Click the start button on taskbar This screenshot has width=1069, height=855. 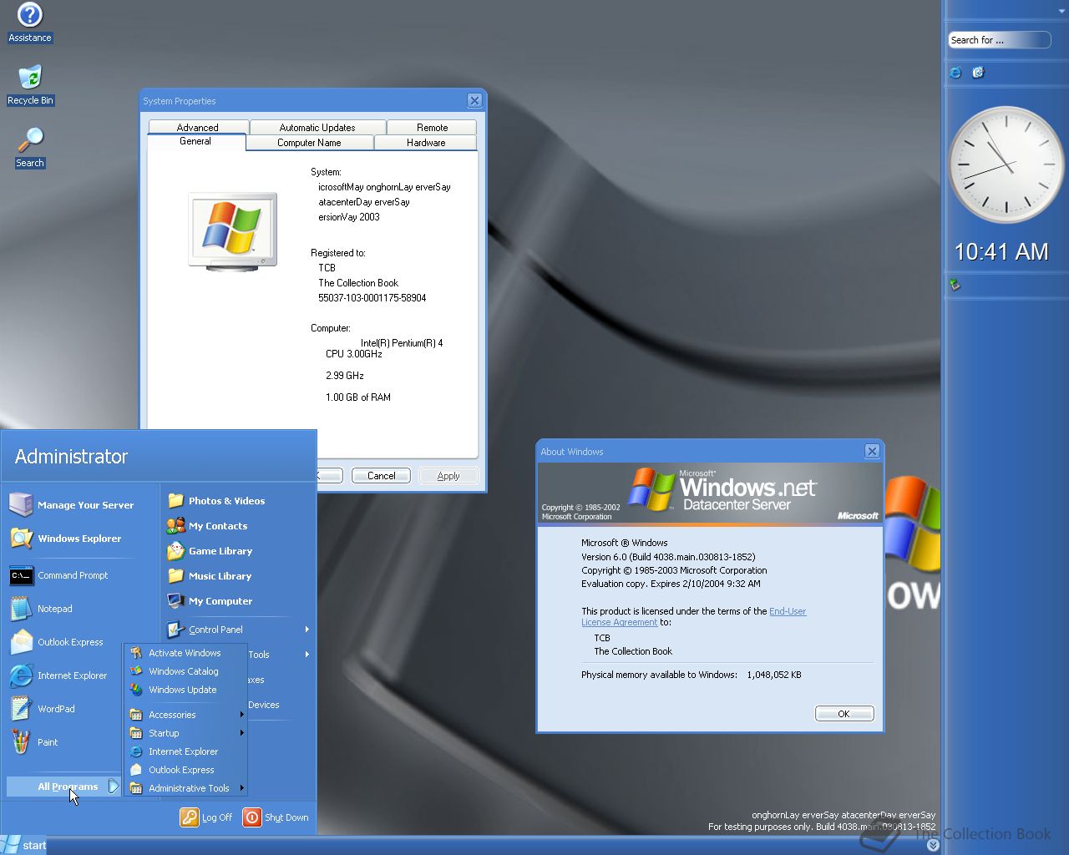click(x=24, y=845)
